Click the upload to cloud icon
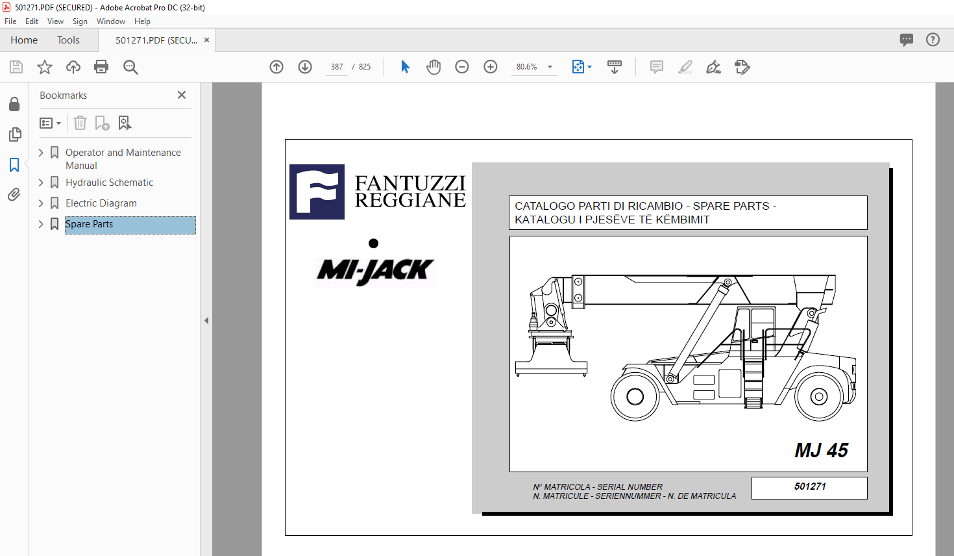Screen dimensions: 954x556 point(73,67)
